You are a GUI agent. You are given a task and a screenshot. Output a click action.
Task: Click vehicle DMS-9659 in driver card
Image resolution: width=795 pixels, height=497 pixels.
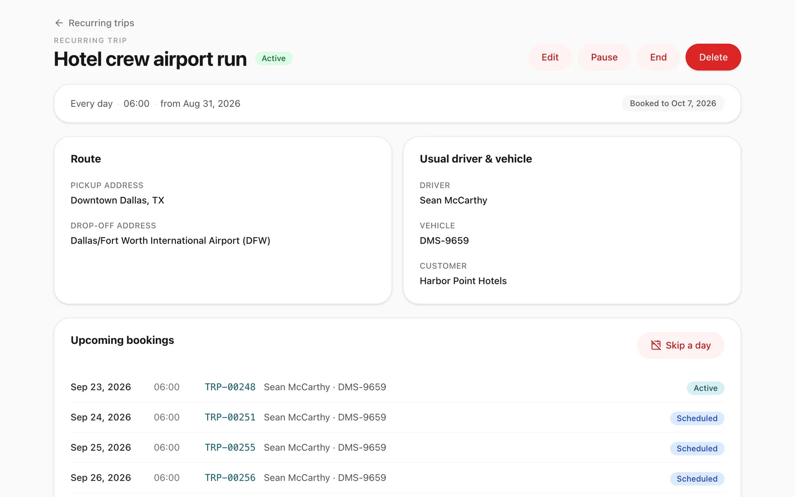[x=444, y=241]
